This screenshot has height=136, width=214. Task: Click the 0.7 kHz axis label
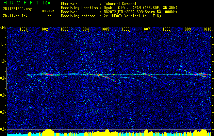(x=3, y=112)
